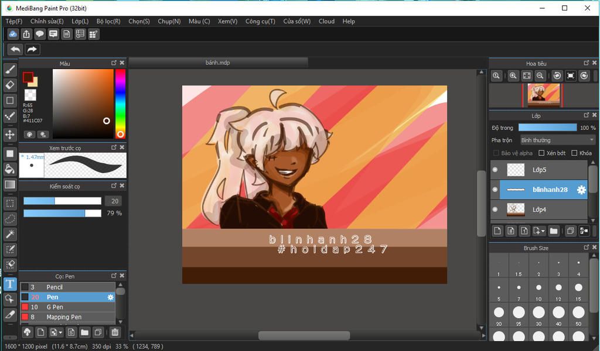The height and width of the screenshot is (351, 600).
Task: Undock the Kiểm soát cọ panel
Action: [114, 185]
